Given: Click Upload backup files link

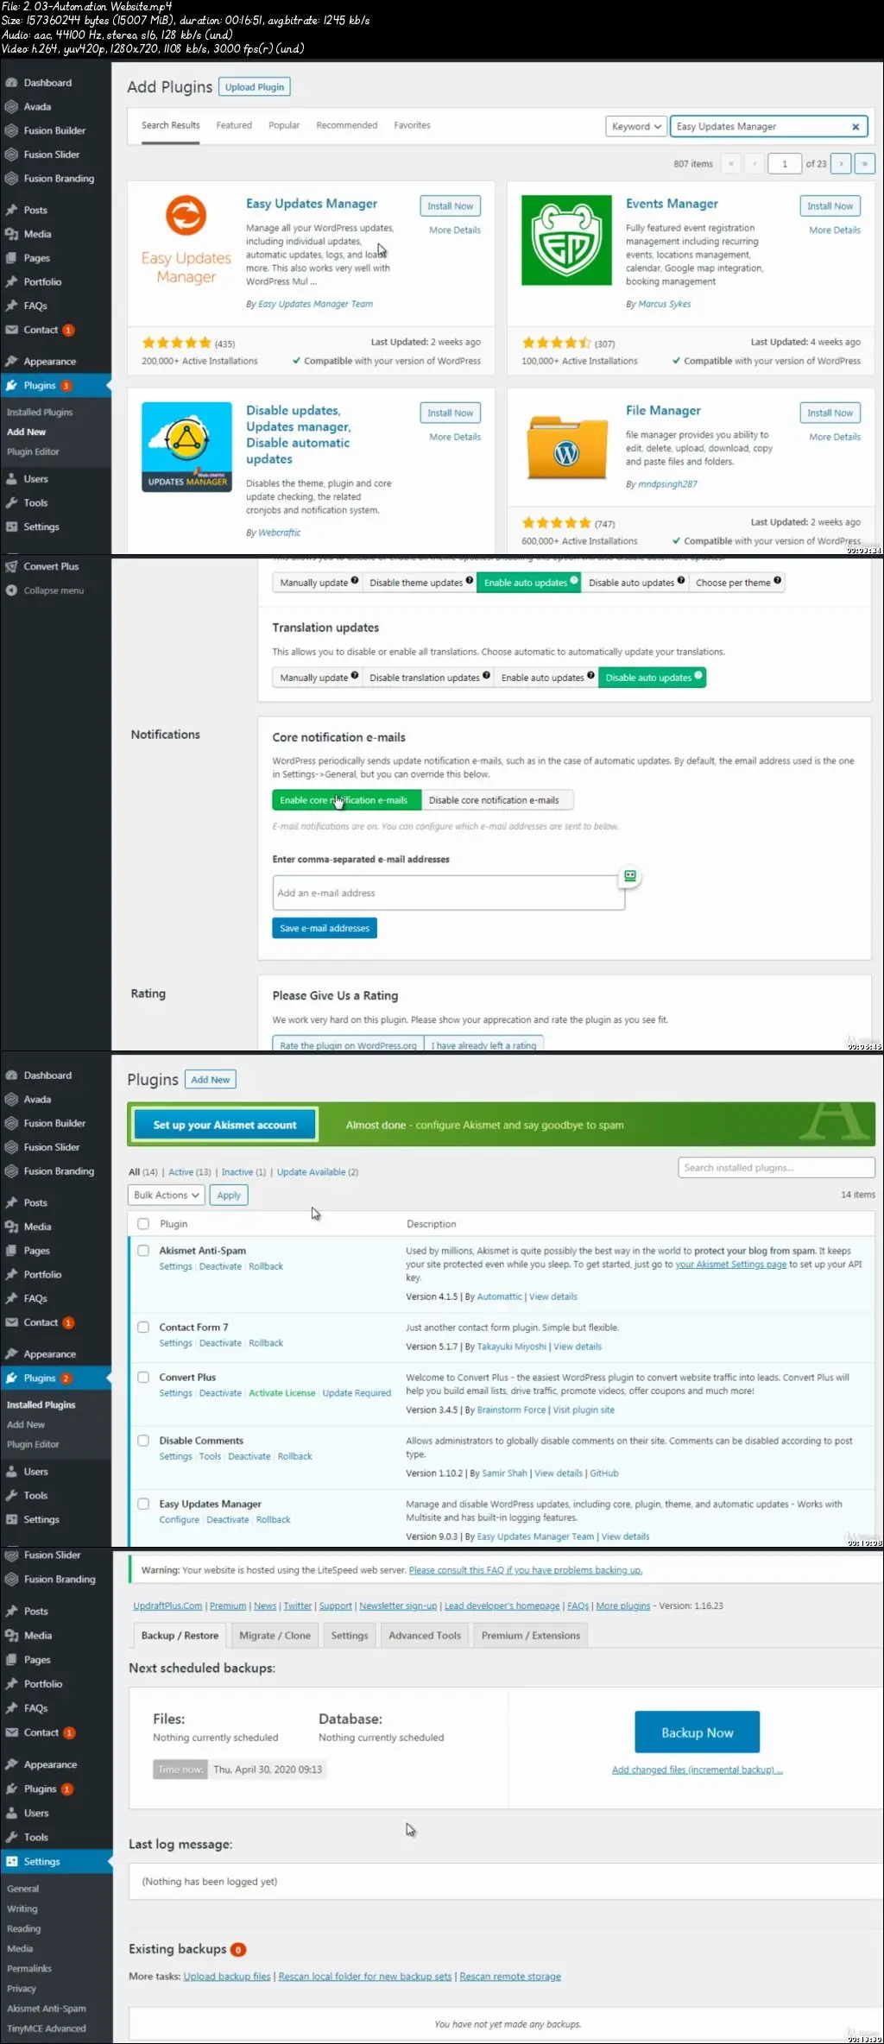Looking at the screenshot, I should [227, 1977].
